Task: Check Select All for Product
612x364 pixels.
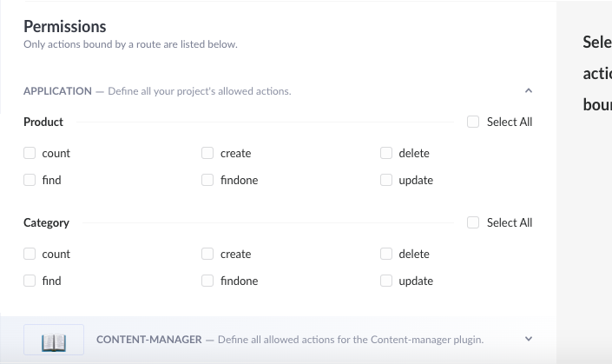Action: click(x=473, y=122)
